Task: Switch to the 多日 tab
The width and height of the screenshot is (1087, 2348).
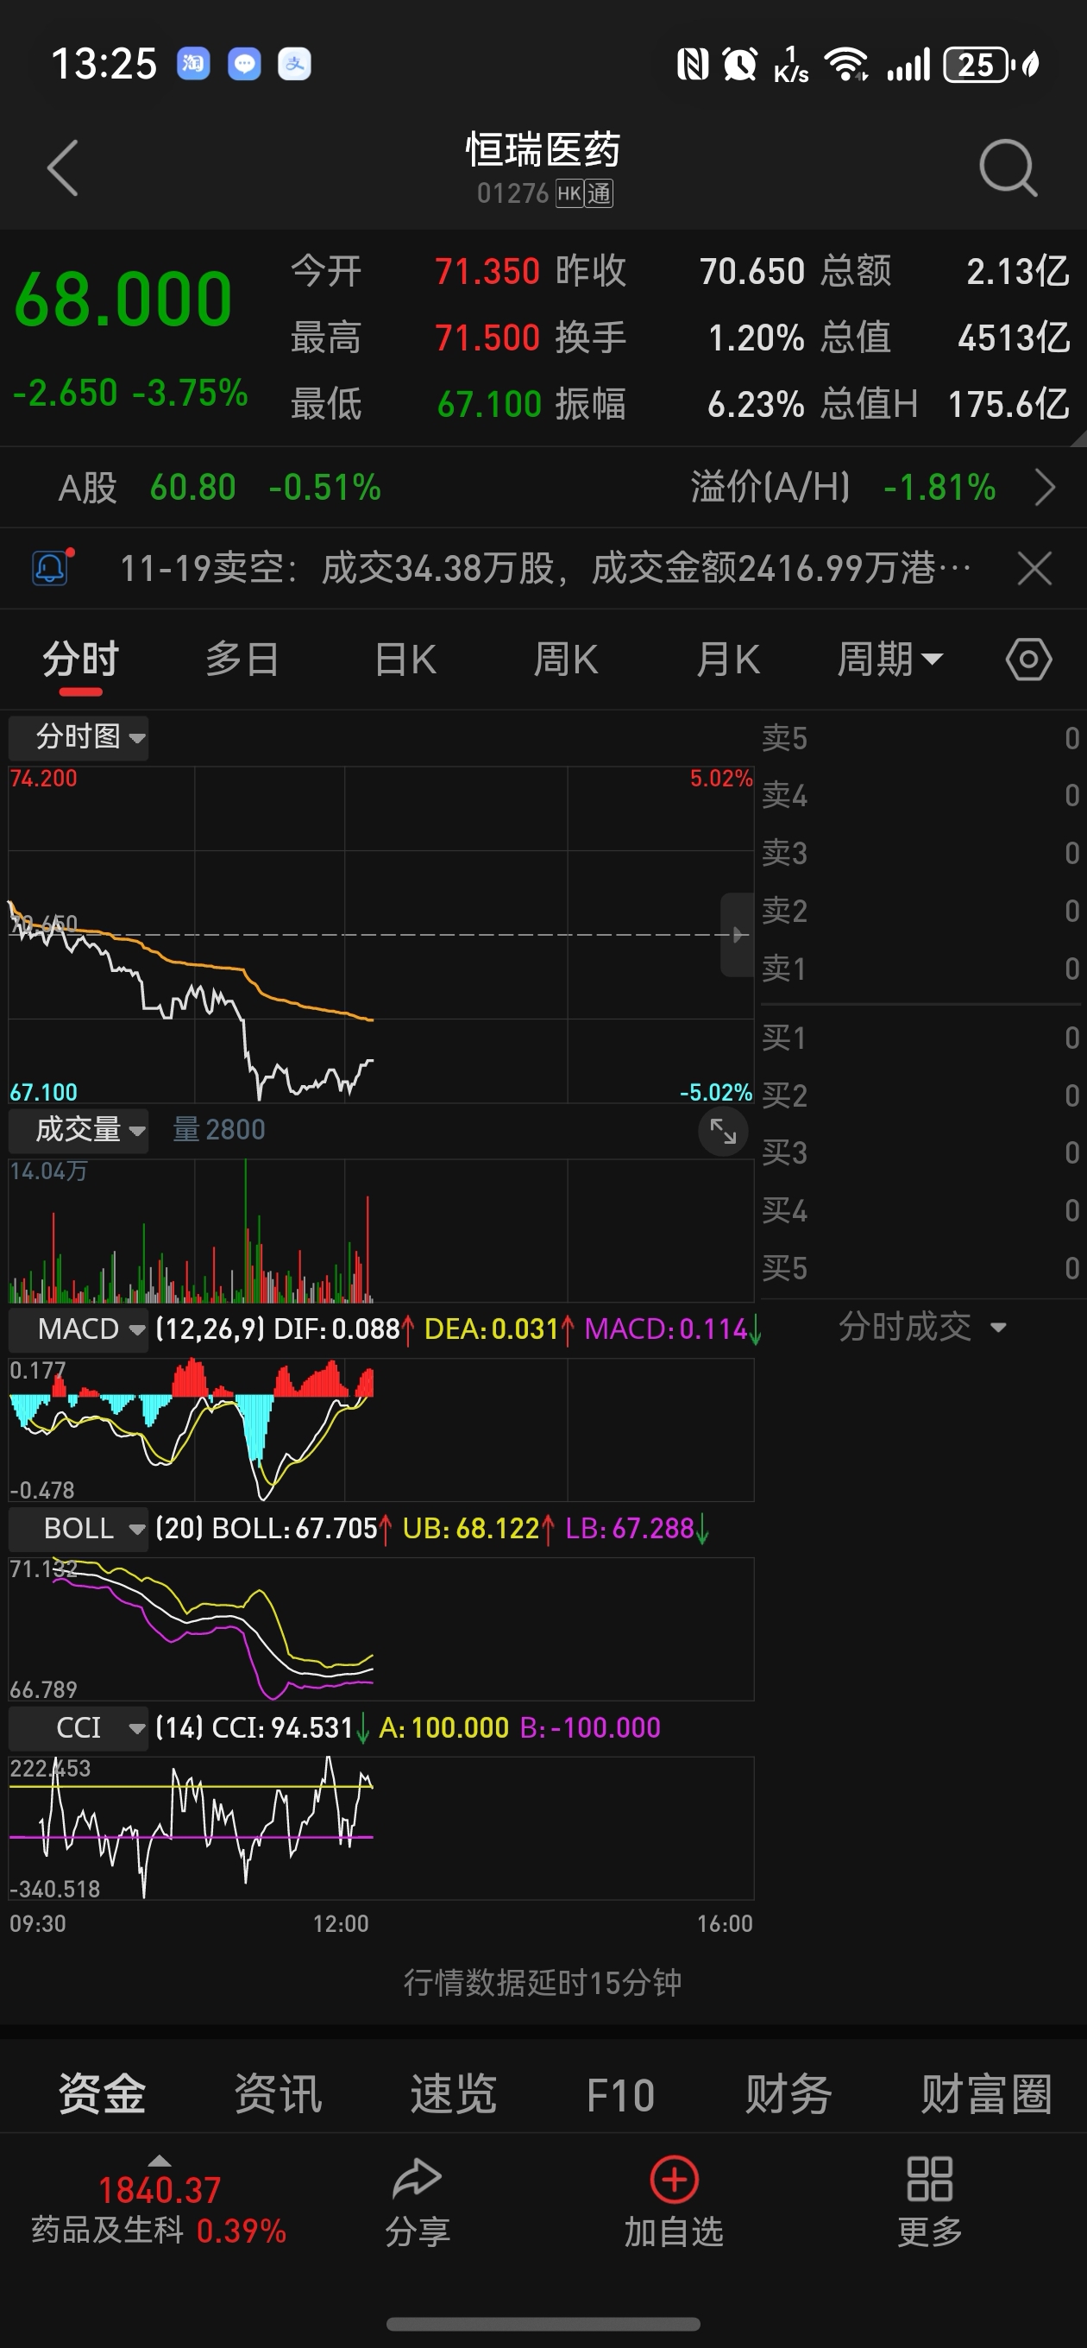Action: pos(242,659)
